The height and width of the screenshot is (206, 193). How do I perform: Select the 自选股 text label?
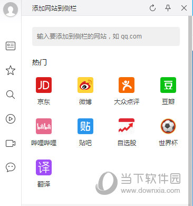coord(127,143)
